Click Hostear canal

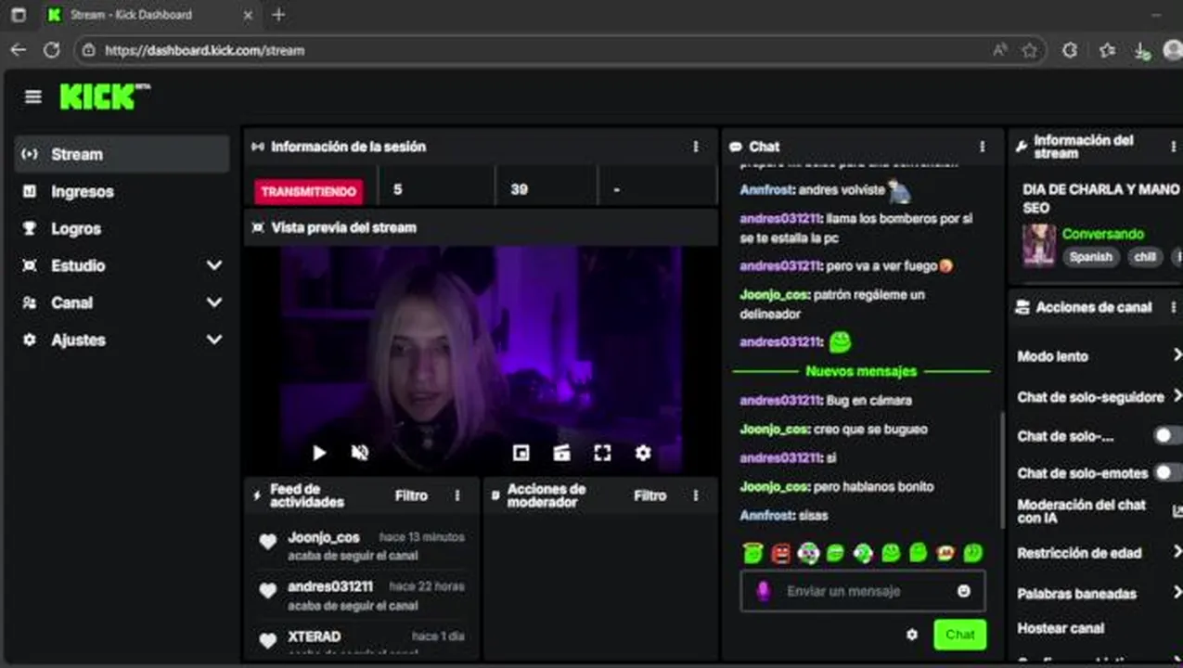click(1061, 628)
